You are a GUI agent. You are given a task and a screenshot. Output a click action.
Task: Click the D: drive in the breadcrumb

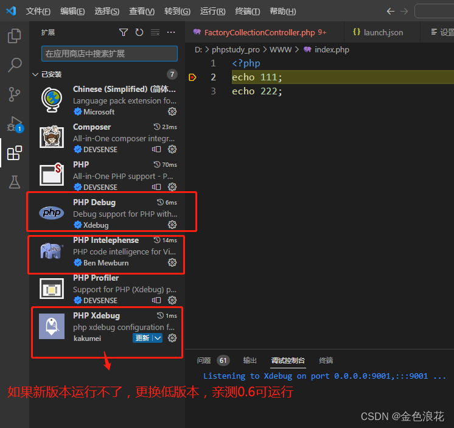(x=198, y=50)
